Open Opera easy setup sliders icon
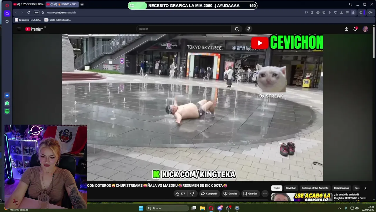Screen dimensions: 376x212 click(347, 12)
